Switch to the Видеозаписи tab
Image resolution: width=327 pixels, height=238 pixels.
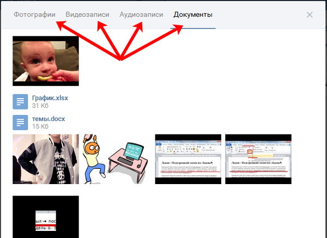pyautogui.click(x=87, y=15)
